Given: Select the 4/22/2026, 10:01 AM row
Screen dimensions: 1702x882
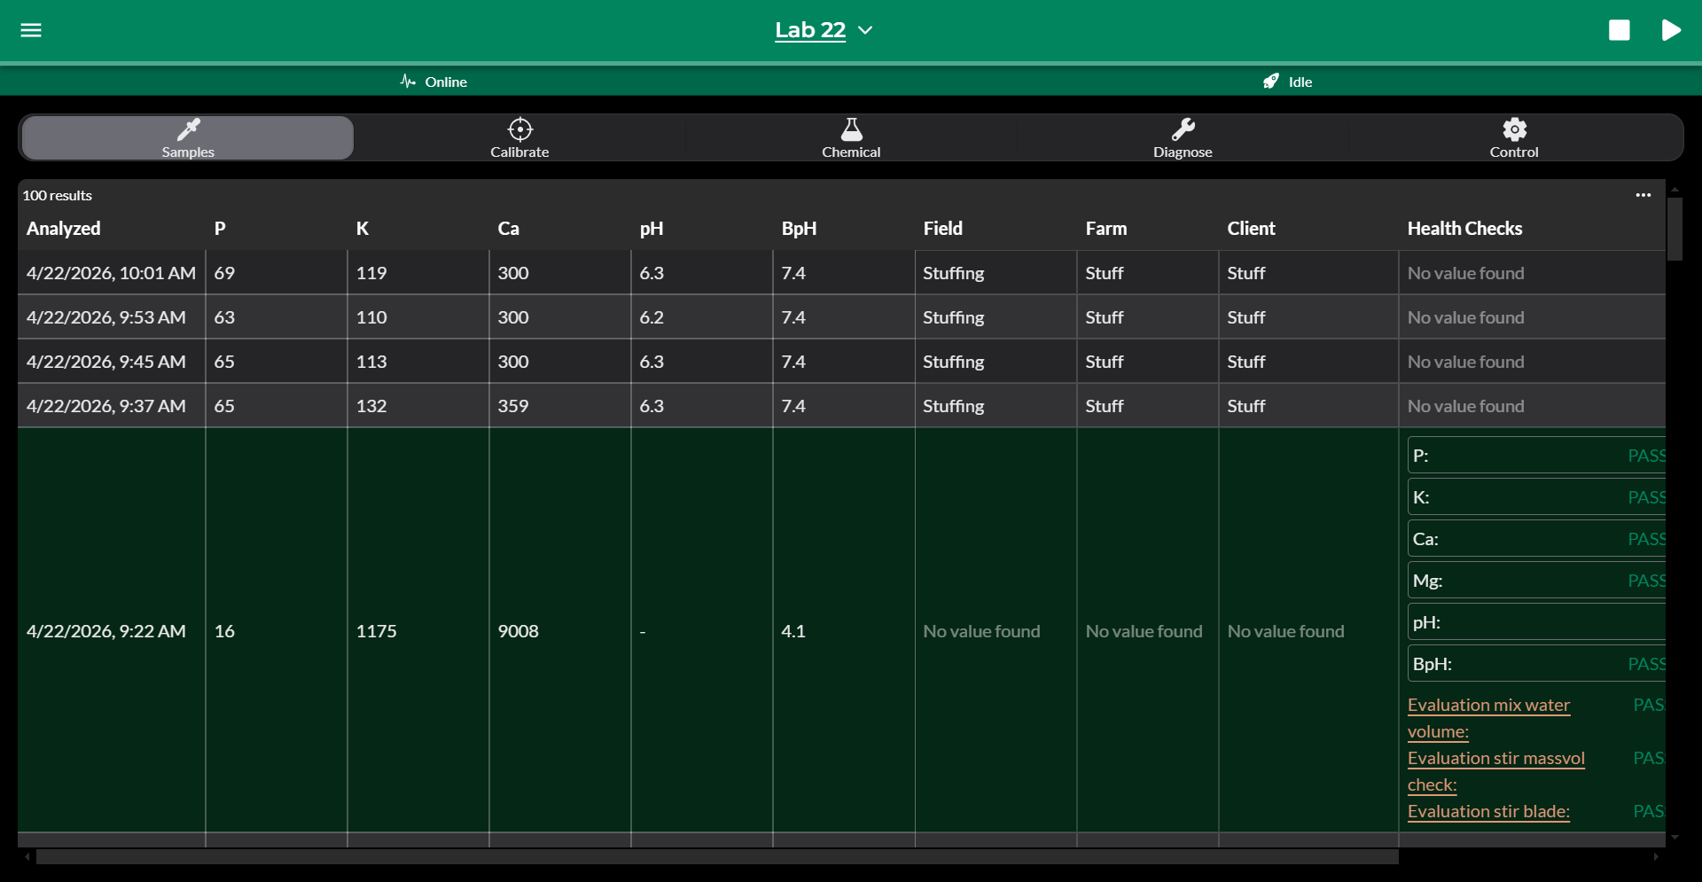Looking at the screenshot, I should click(841, 273).
